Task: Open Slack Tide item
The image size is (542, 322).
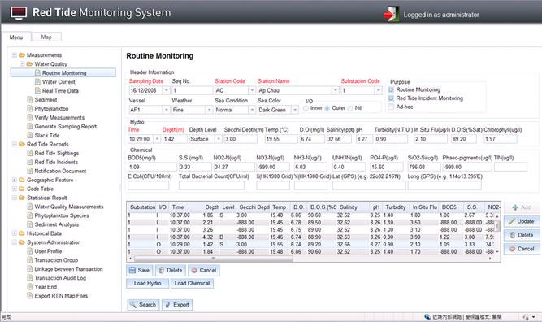Action: pos(47,136)
